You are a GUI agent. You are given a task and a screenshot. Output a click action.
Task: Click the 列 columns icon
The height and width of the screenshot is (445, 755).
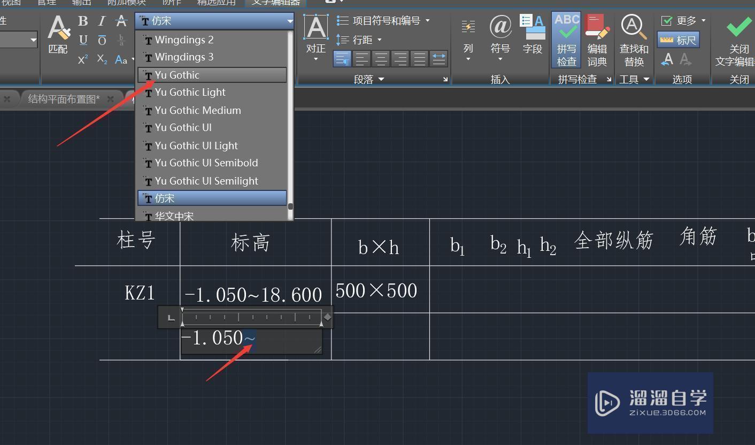[468, 27]
